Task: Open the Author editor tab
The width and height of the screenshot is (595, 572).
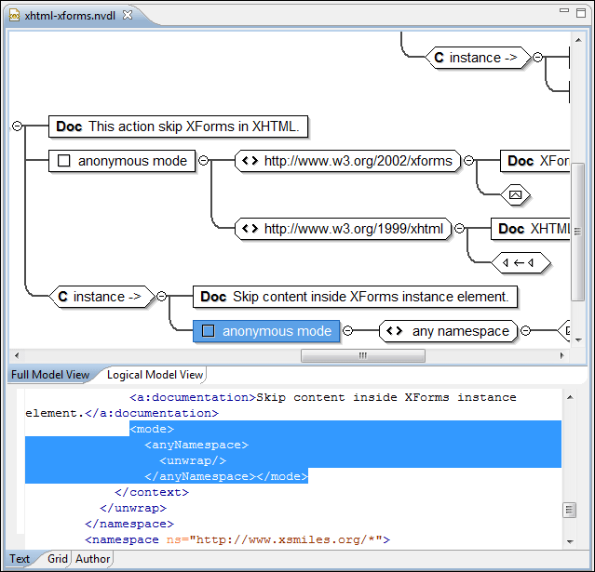Action: (x=92, y=559)
